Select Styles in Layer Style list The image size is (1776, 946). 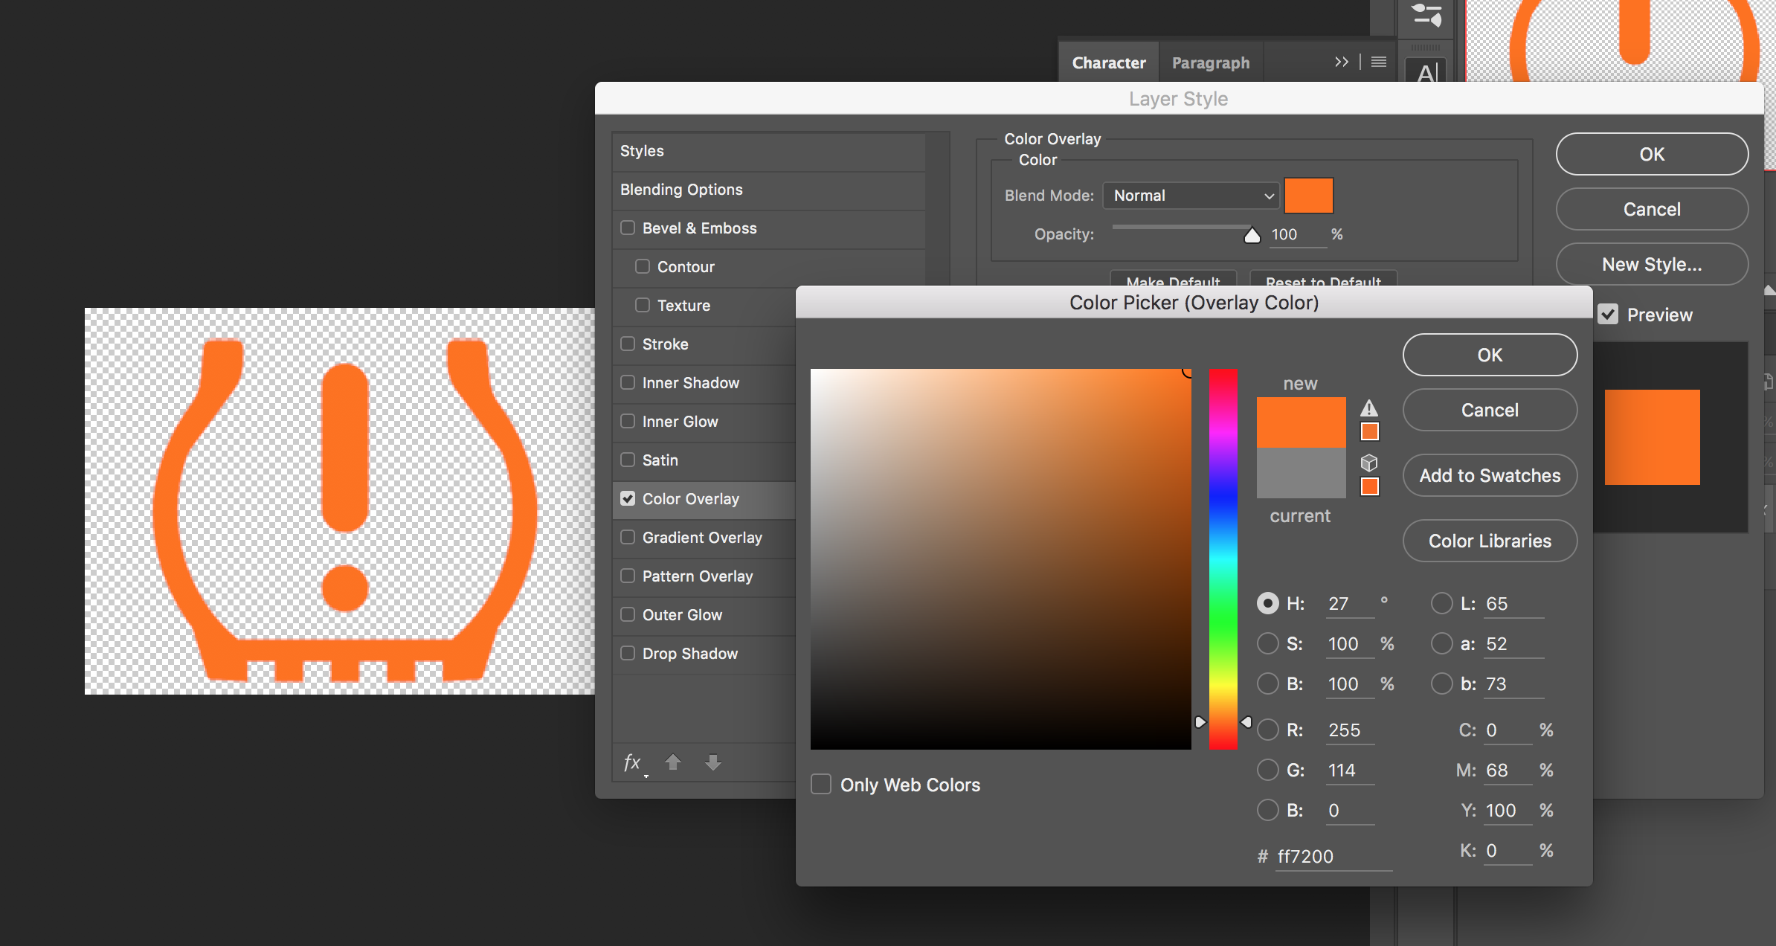click(x=769, y=151)
